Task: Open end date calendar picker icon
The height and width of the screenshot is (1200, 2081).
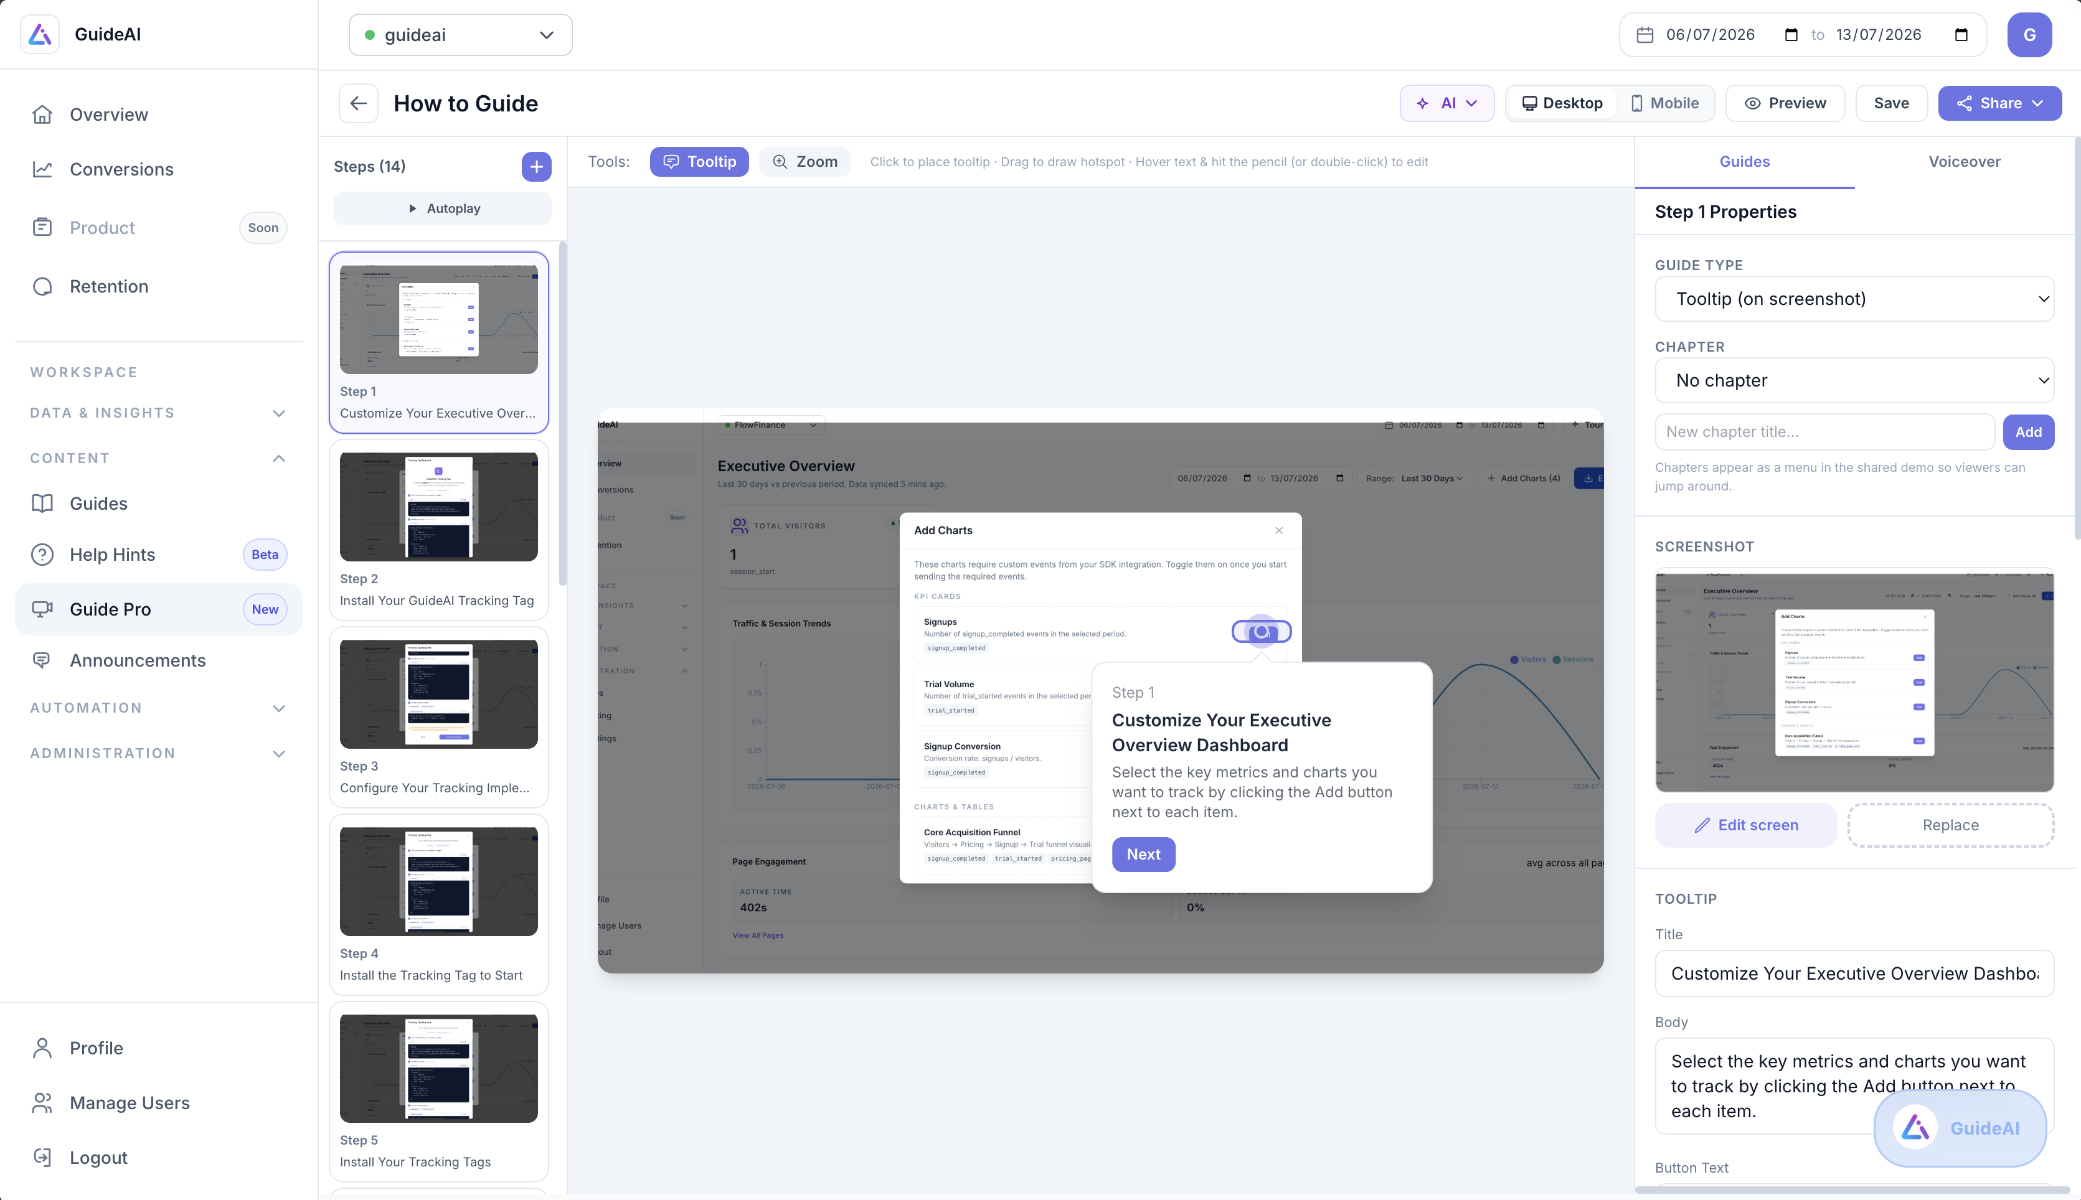Action: pyautogui.click(x=1961, y=35)
